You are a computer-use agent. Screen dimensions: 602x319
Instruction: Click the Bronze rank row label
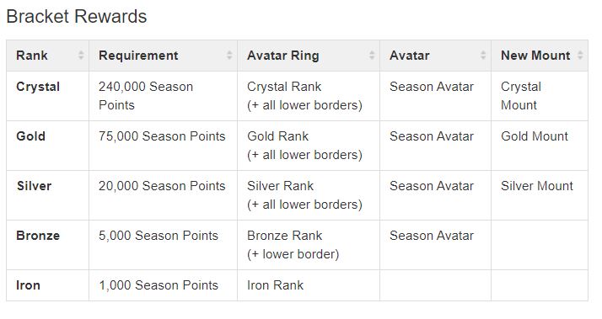pos(38,236)
